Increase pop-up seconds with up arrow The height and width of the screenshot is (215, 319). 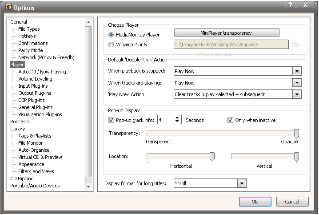177,118
